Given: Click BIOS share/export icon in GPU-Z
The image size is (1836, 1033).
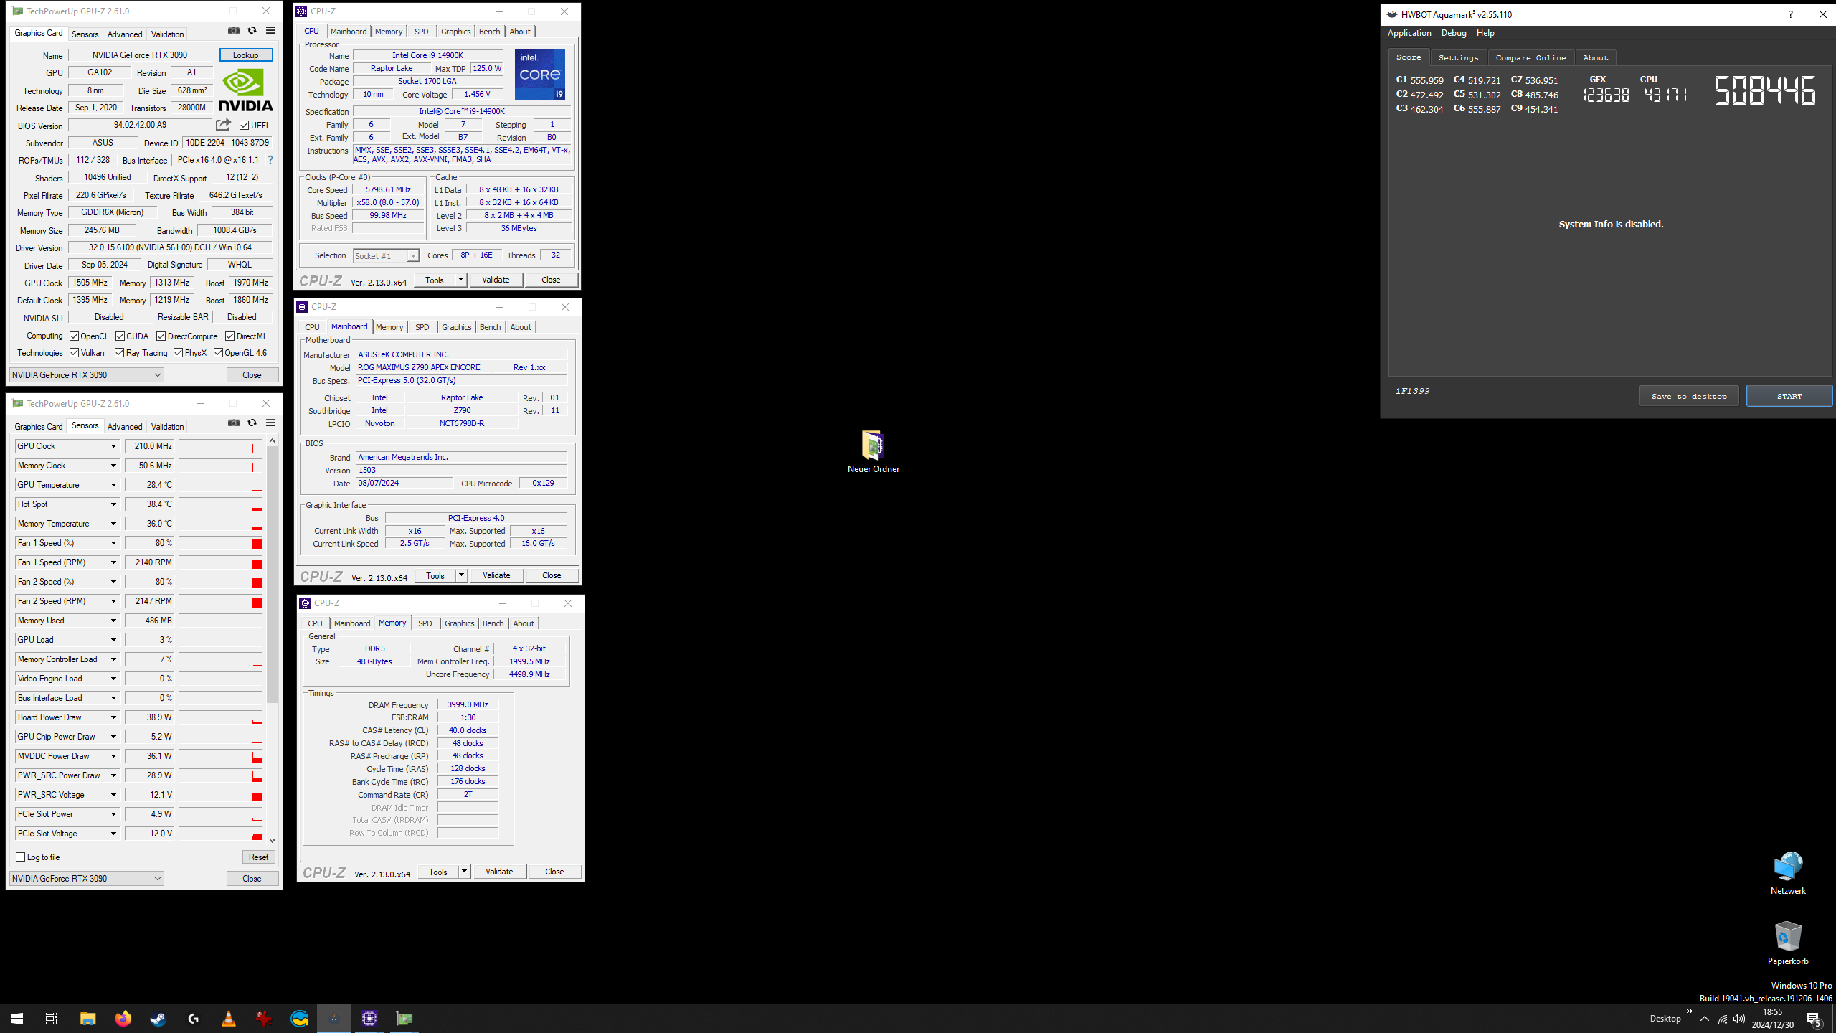Looking at the screenshot, I should click(x=223, y=124).
